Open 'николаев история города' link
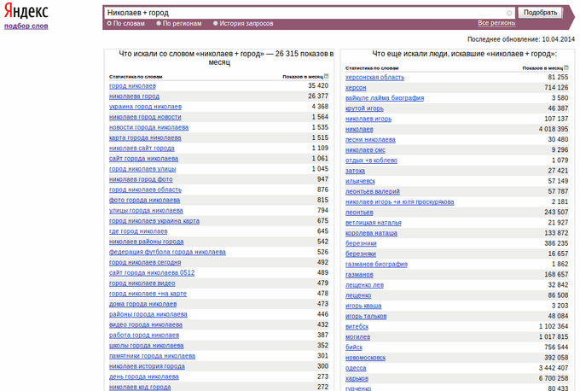 (x=147, y=366)
